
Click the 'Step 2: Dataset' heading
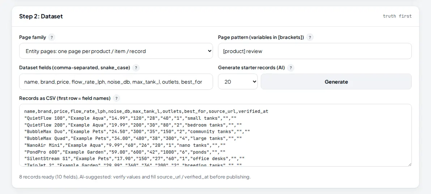click(x=41, y=16)
